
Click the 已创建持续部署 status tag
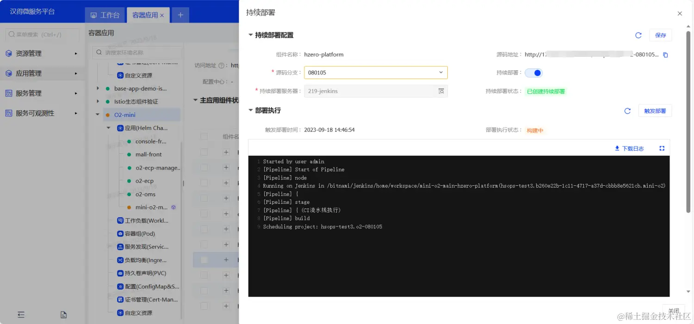546,92
